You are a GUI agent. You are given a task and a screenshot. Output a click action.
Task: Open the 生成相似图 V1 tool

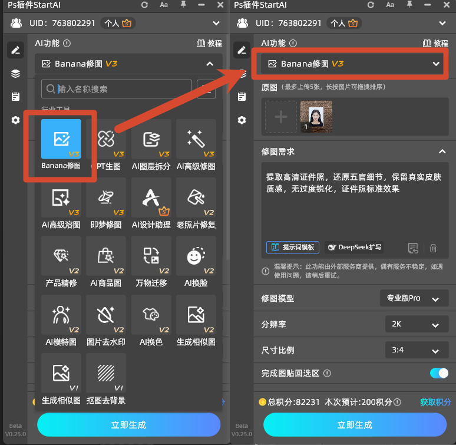pos(61,373)
